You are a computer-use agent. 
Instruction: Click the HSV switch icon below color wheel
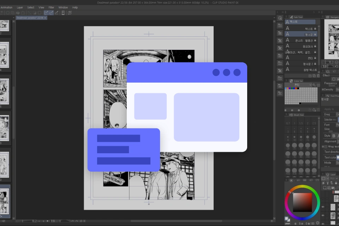(x=317, y=223)
